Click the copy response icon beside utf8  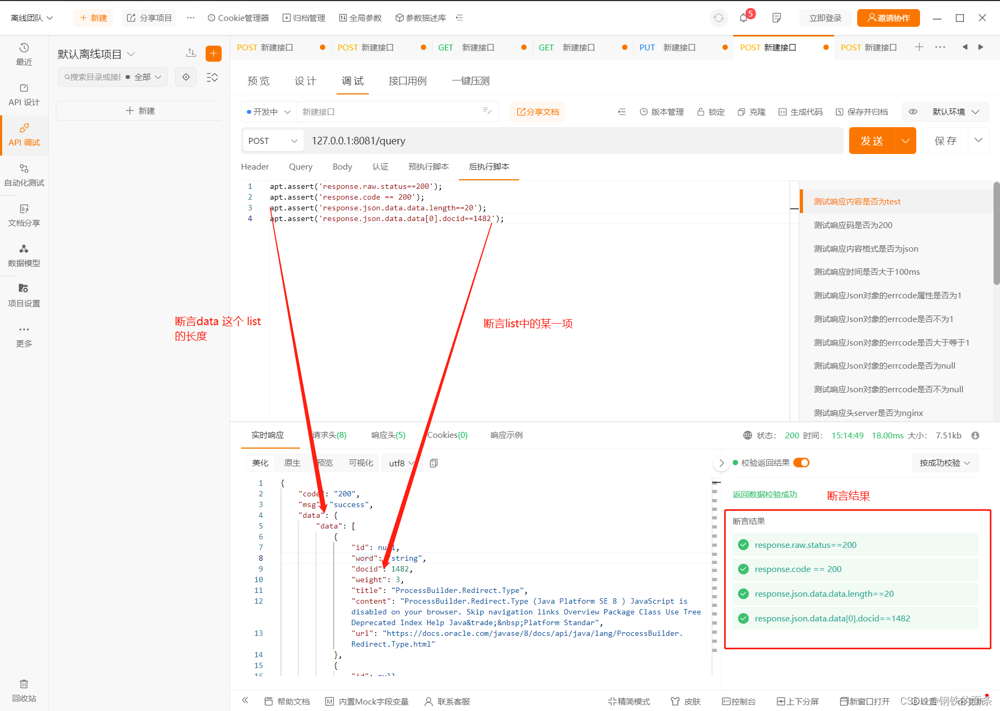(x=434, y=463)
